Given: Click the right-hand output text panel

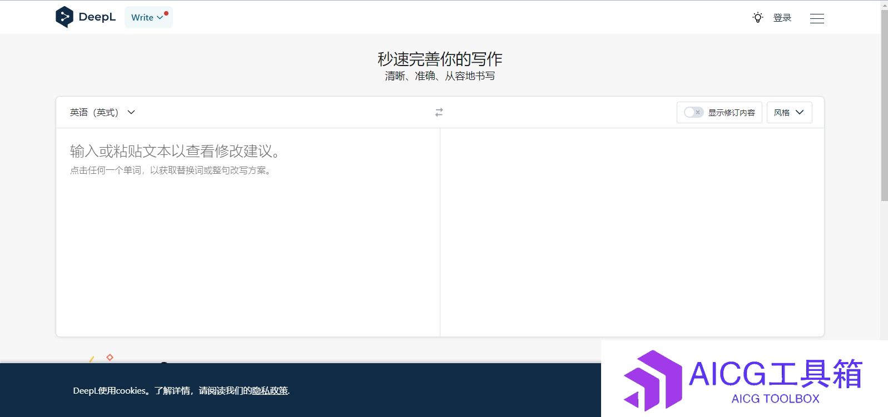Looking at the screenshot, I should 632,232.
